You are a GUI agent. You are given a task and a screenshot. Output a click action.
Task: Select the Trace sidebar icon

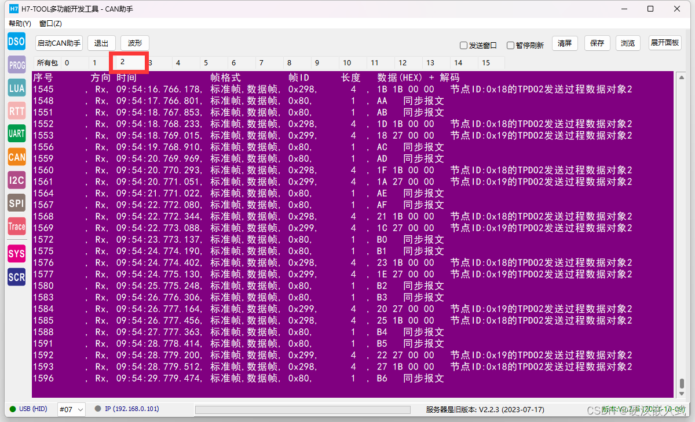click(x=16, y=226)
